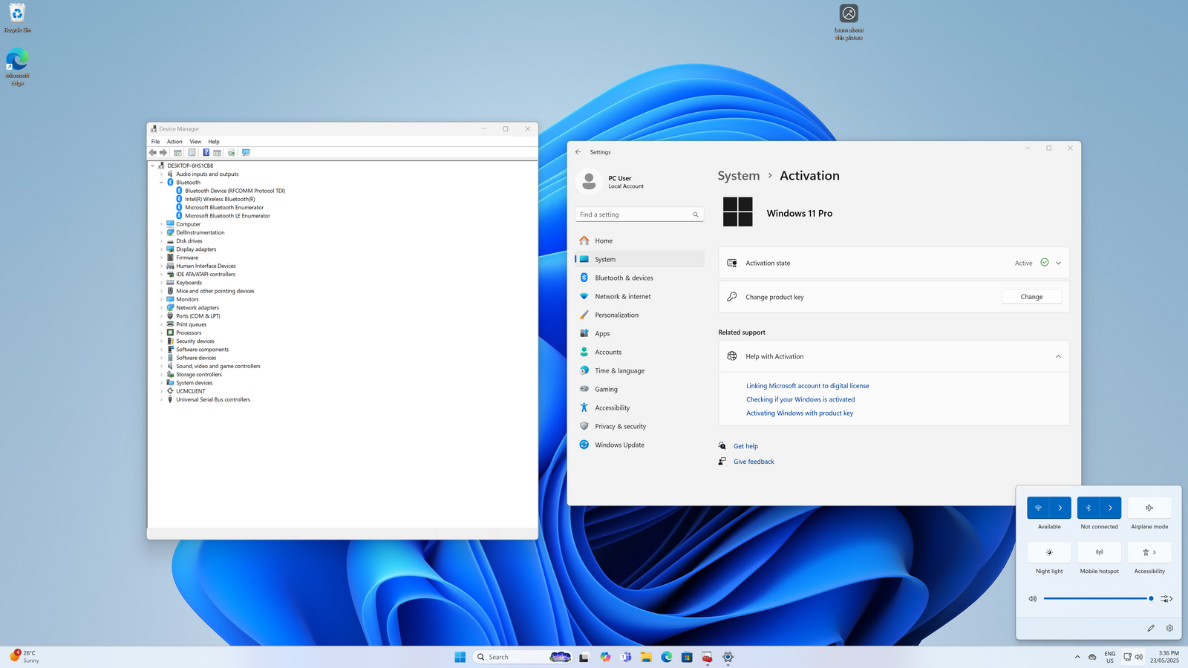Click the blue question mark Help toolbar icon

click(x=206, y=152)
